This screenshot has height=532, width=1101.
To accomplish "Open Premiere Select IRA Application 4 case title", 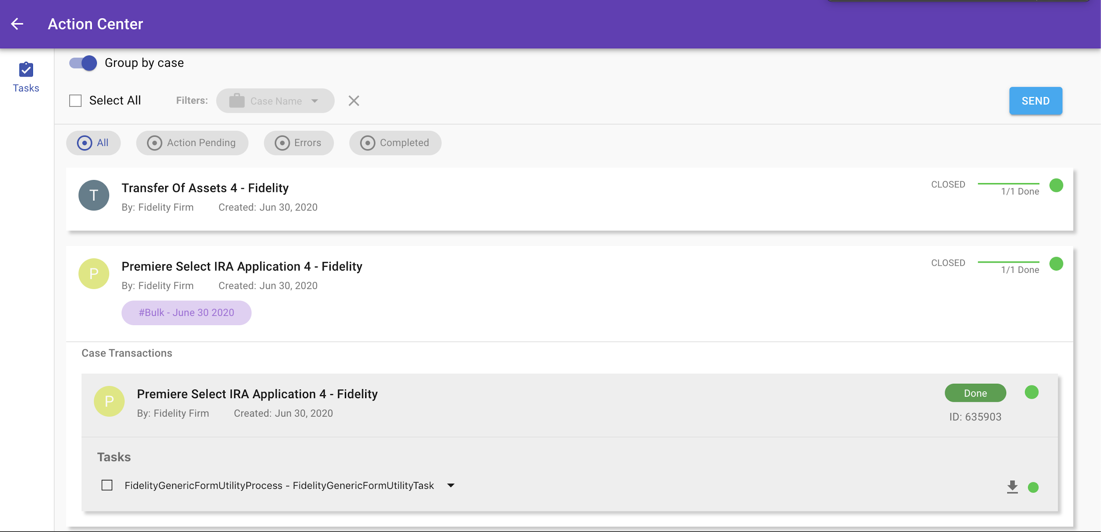I will (x=242, y=266).
